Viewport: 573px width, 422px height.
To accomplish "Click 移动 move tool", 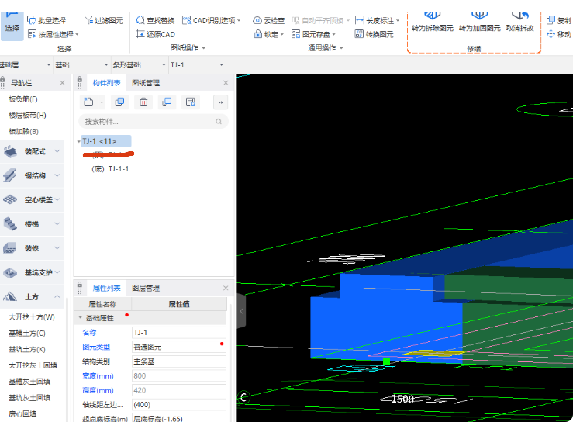I will 559,34.
